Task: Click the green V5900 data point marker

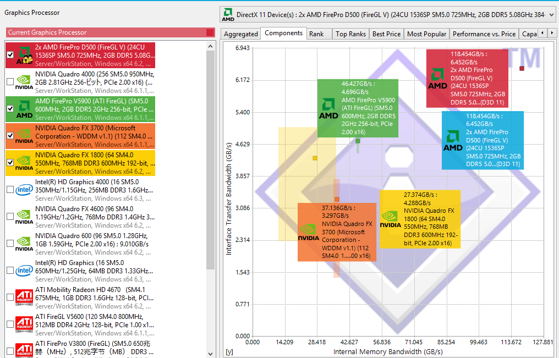Action: (x=358, y=141)
